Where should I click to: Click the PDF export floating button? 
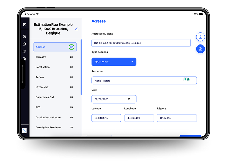click(x=200, y=49)
